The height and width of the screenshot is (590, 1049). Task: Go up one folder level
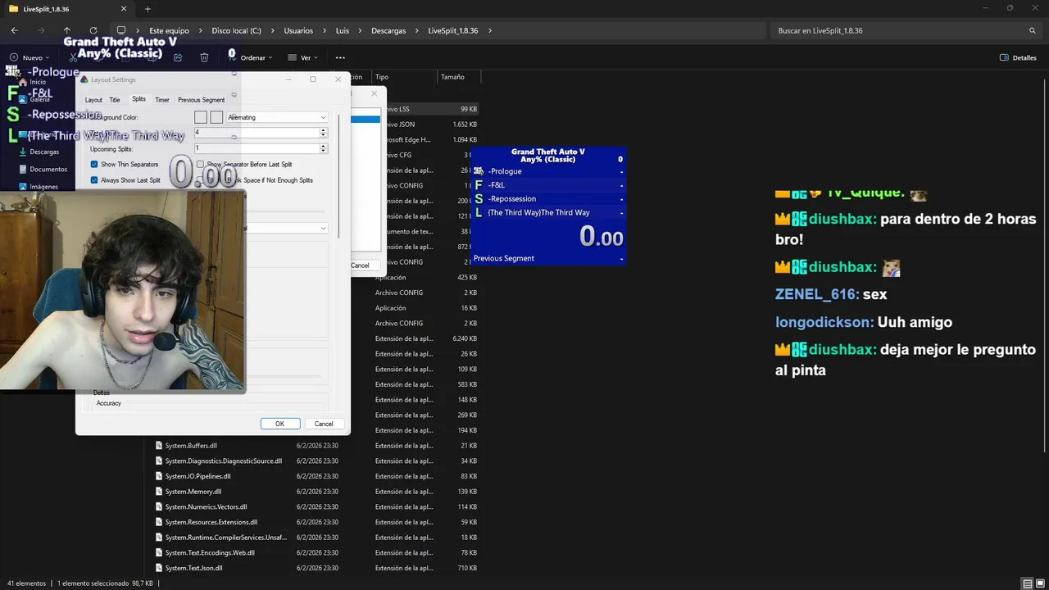pyautogui.click(x=66, y=30)
